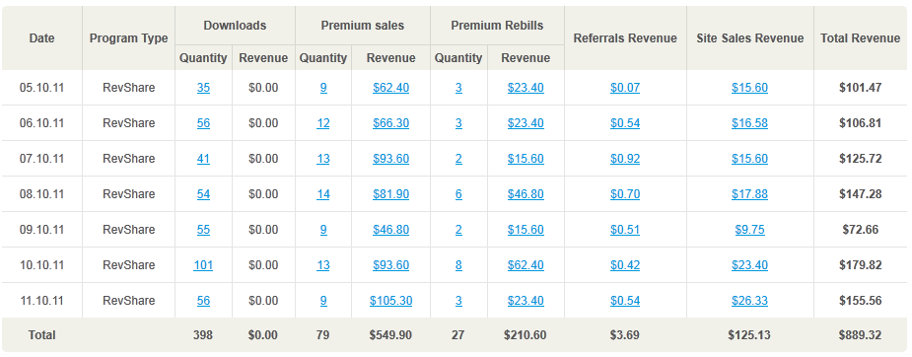Image resolution: width=912 pixels, height=357 pixels.
Task: Open rebills revenue $15.60 on 09.10.11
Action: pyautogui.click(x=526, y=230)
